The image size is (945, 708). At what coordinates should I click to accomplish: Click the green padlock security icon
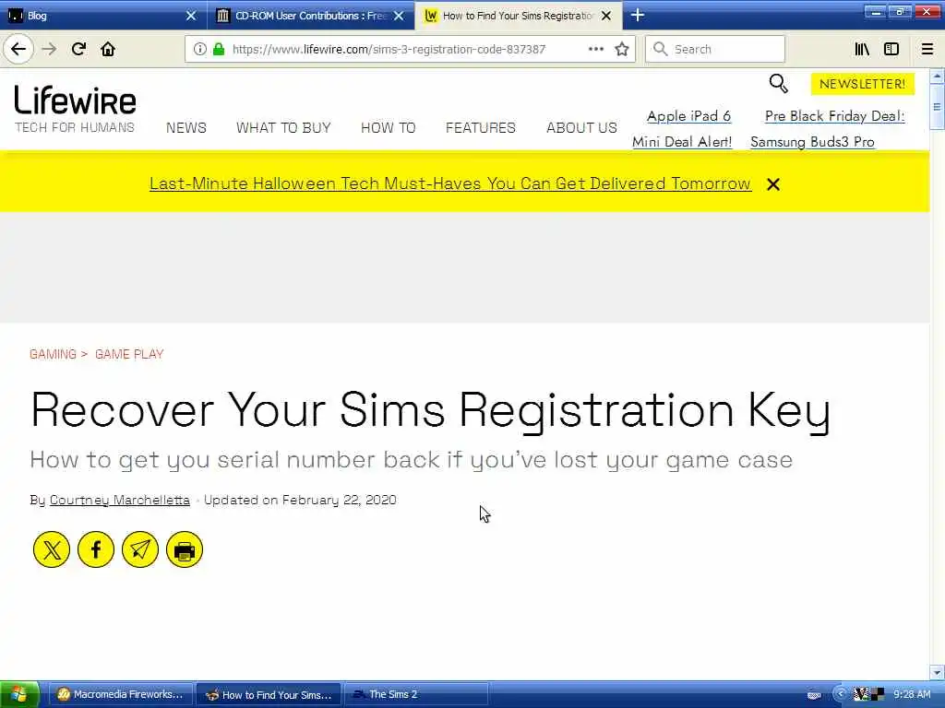click(x=219, y=50)
